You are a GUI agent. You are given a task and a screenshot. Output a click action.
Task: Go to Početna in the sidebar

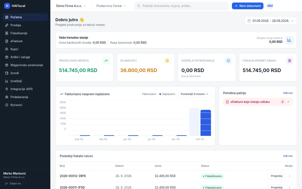pos(25,17)
